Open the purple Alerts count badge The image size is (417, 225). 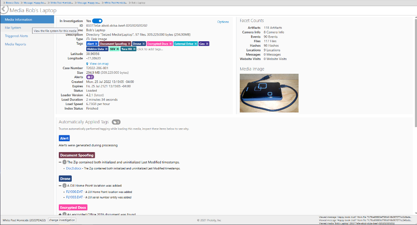click(x=90, y=77)
